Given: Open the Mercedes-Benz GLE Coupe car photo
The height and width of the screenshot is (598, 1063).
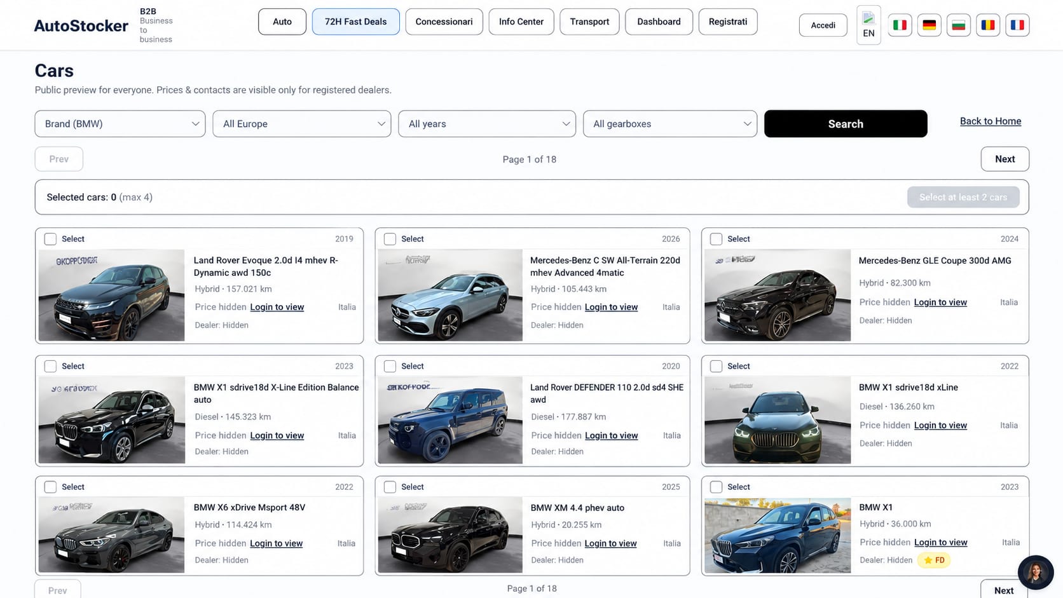Looking at the screenshot, I should [778, 295].
